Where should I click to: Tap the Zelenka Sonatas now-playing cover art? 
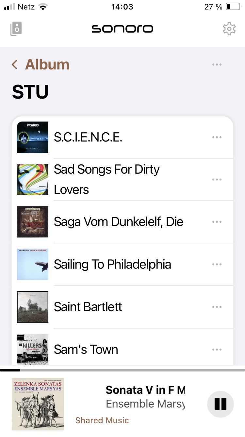38,404
